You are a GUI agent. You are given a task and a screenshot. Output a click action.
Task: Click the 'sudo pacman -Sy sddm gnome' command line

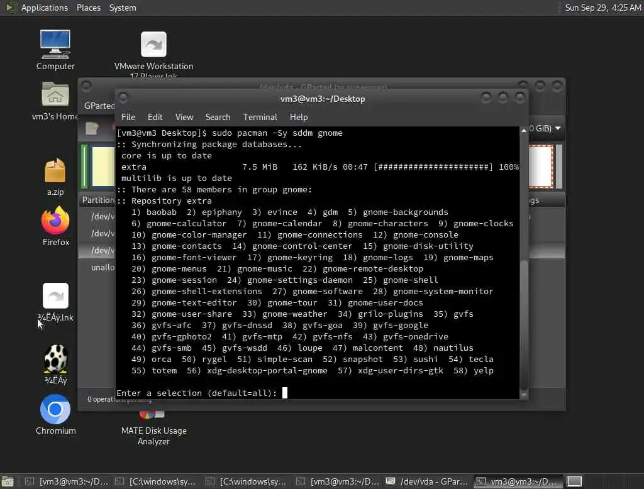277,133
